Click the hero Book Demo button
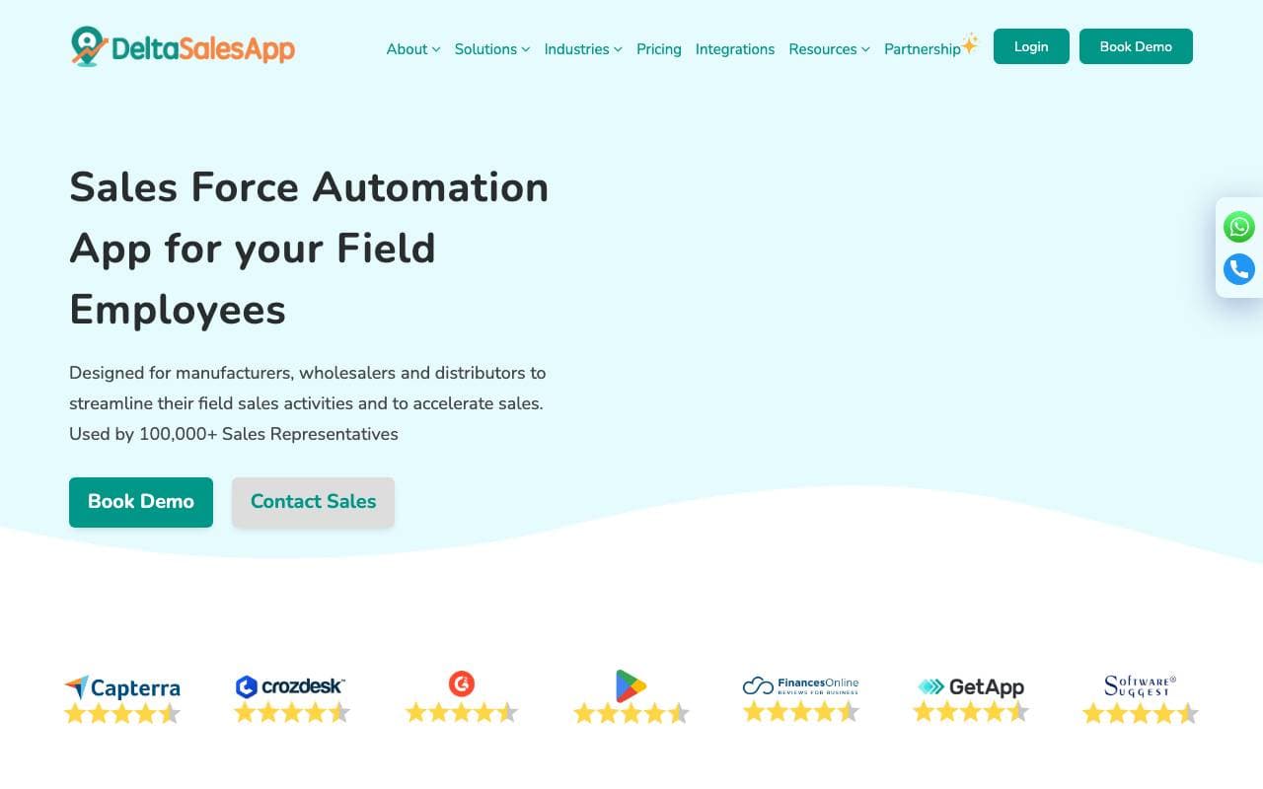The height and width of the screenshot is (789, 1263). [141, 502]
